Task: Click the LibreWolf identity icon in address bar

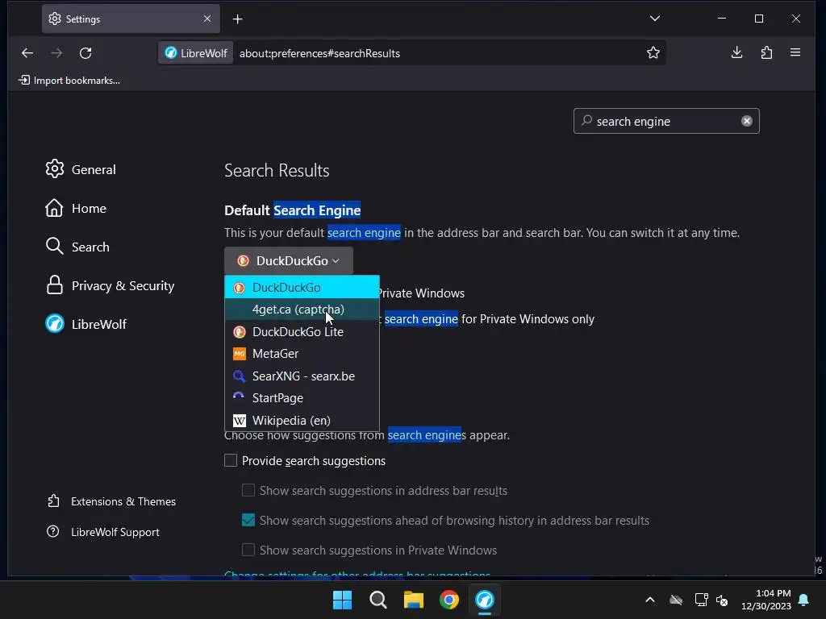Action: tap(196, 53)
